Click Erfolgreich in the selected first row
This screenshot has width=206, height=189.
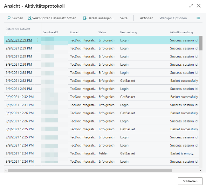106,40
